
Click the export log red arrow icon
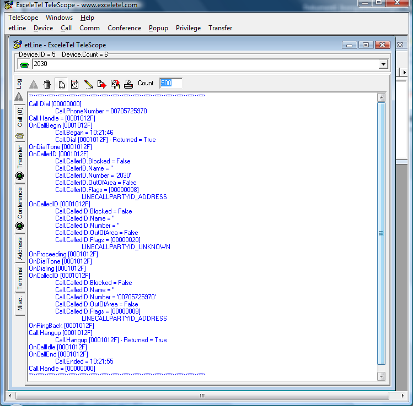[101, 84]
